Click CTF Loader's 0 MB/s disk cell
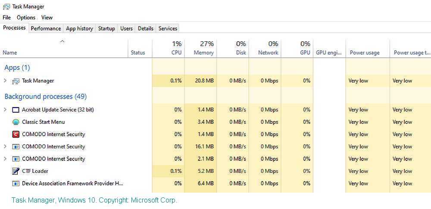The width and height of the screenshot is (431, 209). [233, 171]
